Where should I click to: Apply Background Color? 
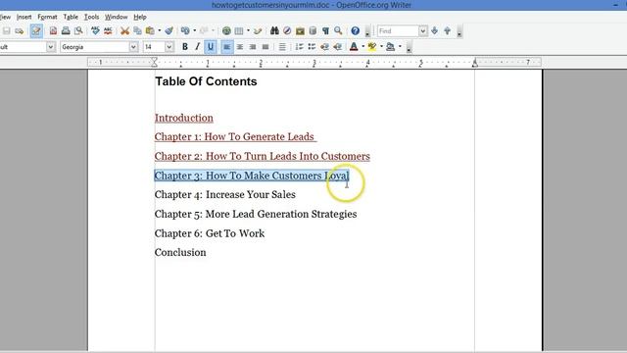click(391, 47)
